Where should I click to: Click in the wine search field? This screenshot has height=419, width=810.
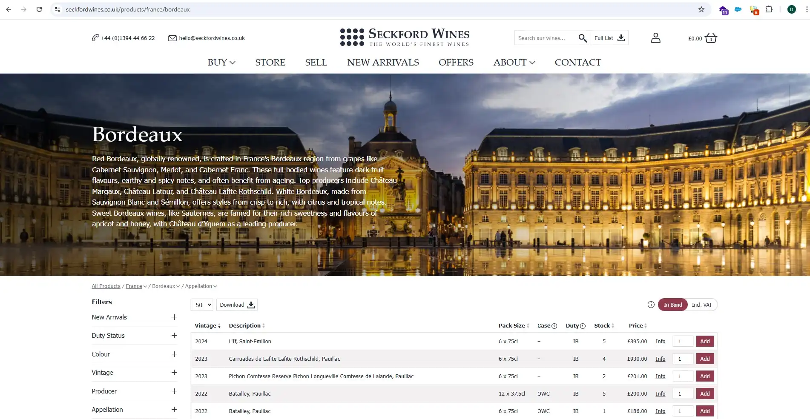545,38
